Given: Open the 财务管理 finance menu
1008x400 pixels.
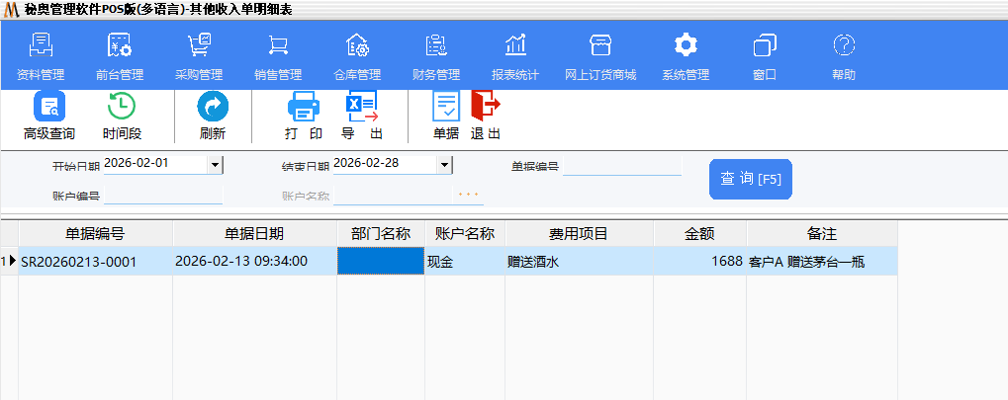Looking at the screenshot, I should [436, 55].
